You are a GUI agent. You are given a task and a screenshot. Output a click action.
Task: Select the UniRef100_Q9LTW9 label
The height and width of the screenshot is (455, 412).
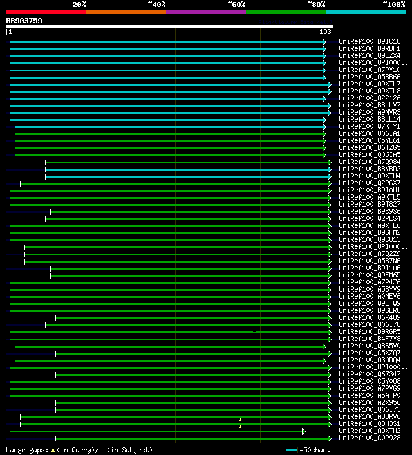coord(370,304)
